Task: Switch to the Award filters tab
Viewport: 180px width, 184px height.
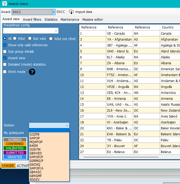Action: click(x=32, y=19)
